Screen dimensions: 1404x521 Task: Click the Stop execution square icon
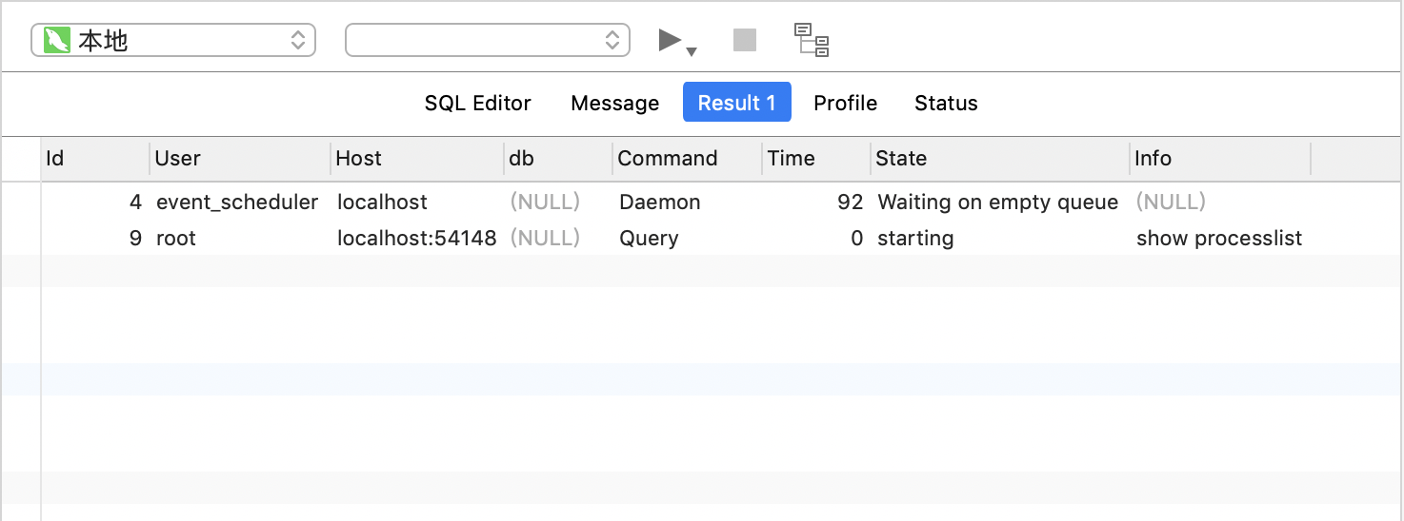(745, 40)
